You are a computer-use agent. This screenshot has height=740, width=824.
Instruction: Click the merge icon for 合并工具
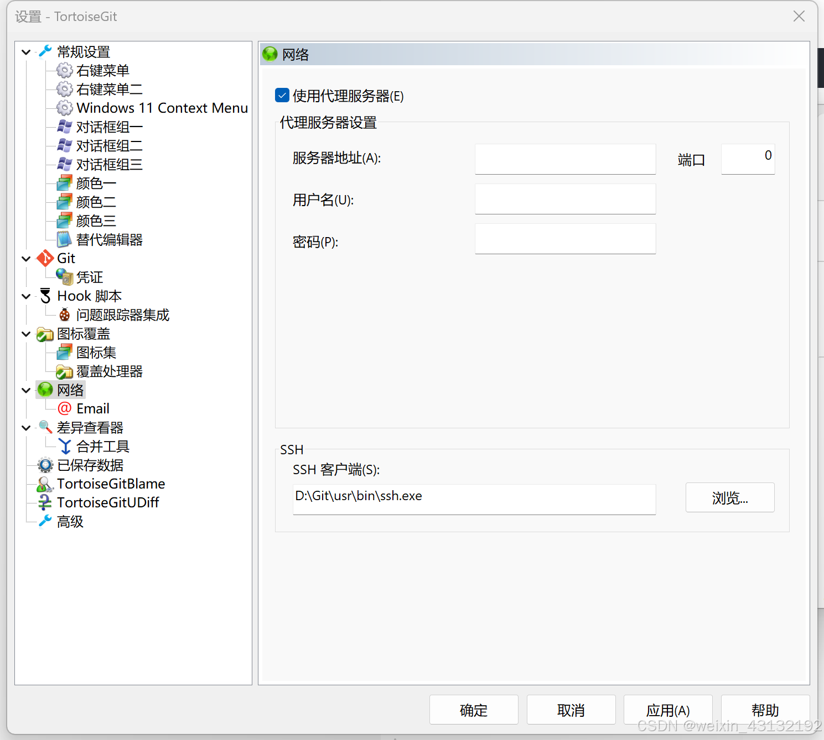click(65, 446)
